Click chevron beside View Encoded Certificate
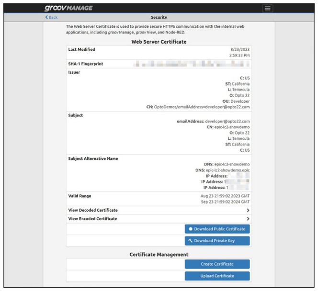The height and width of the screenshot is (292, 318). pyautogui.click(x=248, y=219)
